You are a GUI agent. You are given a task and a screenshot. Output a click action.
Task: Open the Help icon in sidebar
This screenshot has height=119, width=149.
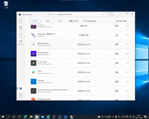[x=21, y=96]
